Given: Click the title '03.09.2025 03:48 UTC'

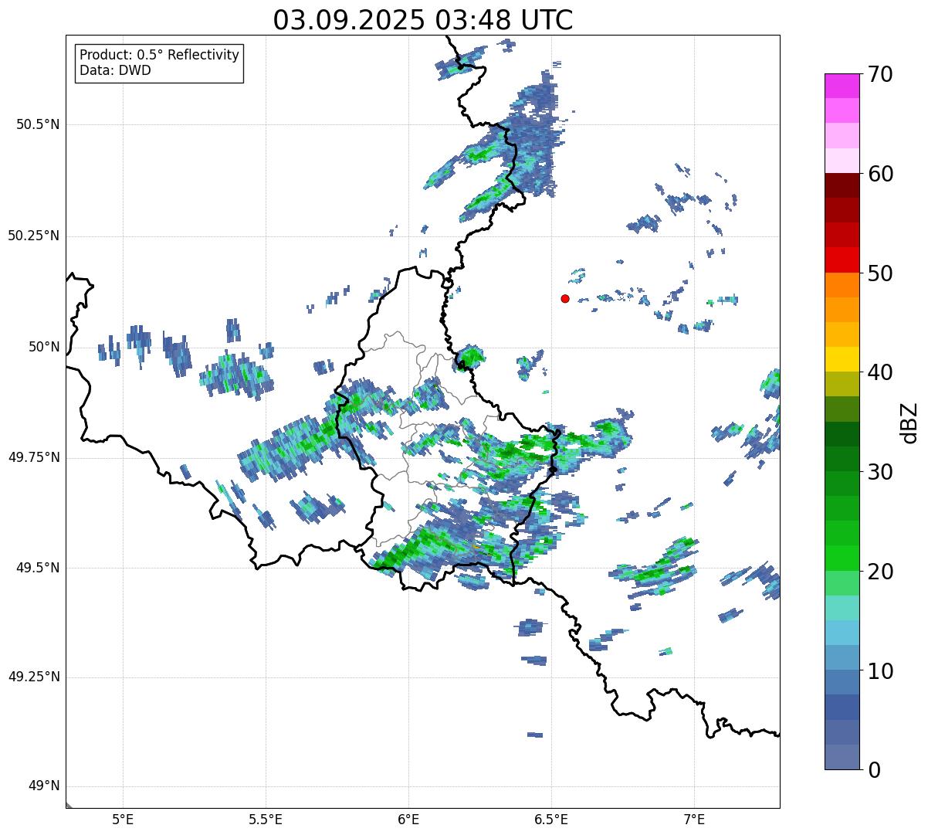Looking at the screenshot, I should coord(423,20).
